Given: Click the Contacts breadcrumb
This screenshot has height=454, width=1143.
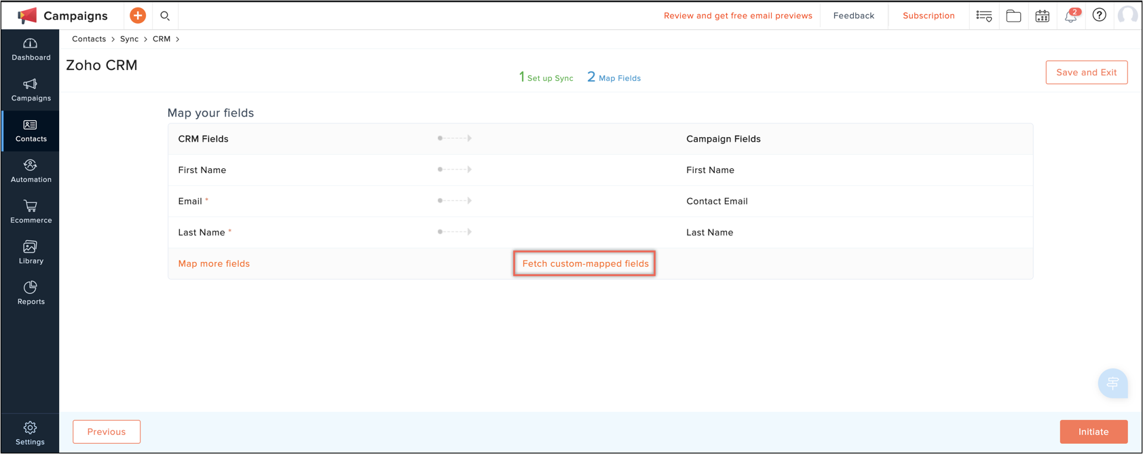Looking at the screenshot, I should pyautogui.click(x=89, y=39).
